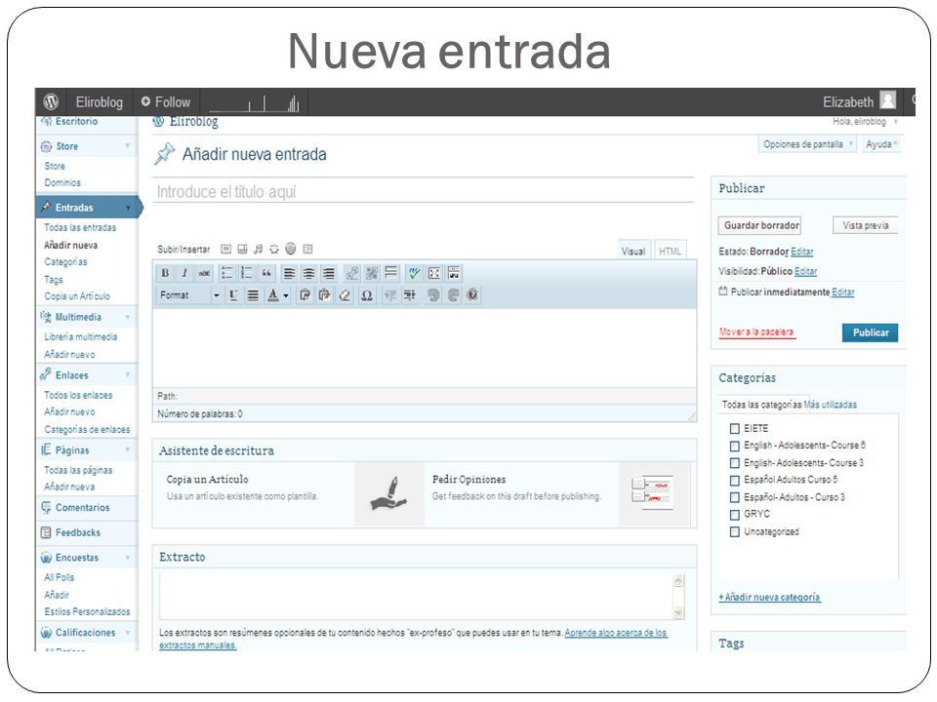
Task: Open the Format paragraph style dropdown
Action: pos(188,294)
